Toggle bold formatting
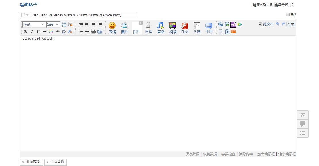 click(x=26, y=32)
